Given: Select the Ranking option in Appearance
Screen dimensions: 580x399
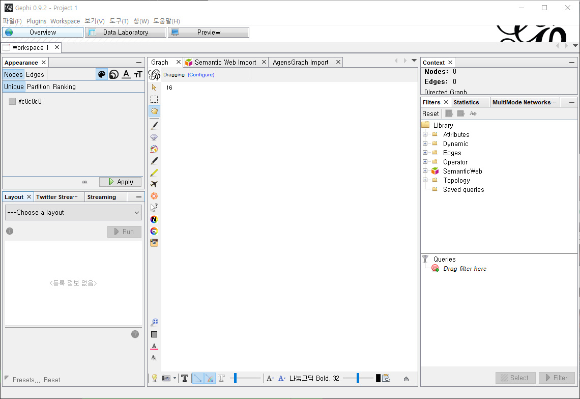Looking at the screenshot, I should 64,87.
